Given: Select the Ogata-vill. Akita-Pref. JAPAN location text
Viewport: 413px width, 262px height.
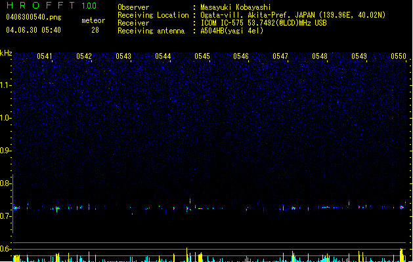Looking at the screenshot, I should (x=293, y=15).
